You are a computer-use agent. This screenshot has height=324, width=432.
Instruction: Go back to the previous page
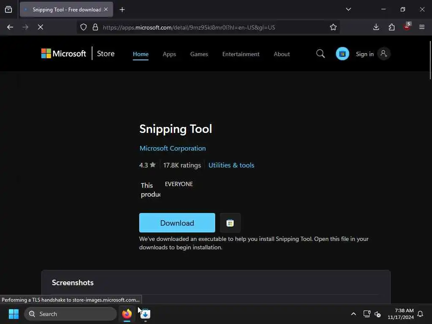click(x=10, y=27)
